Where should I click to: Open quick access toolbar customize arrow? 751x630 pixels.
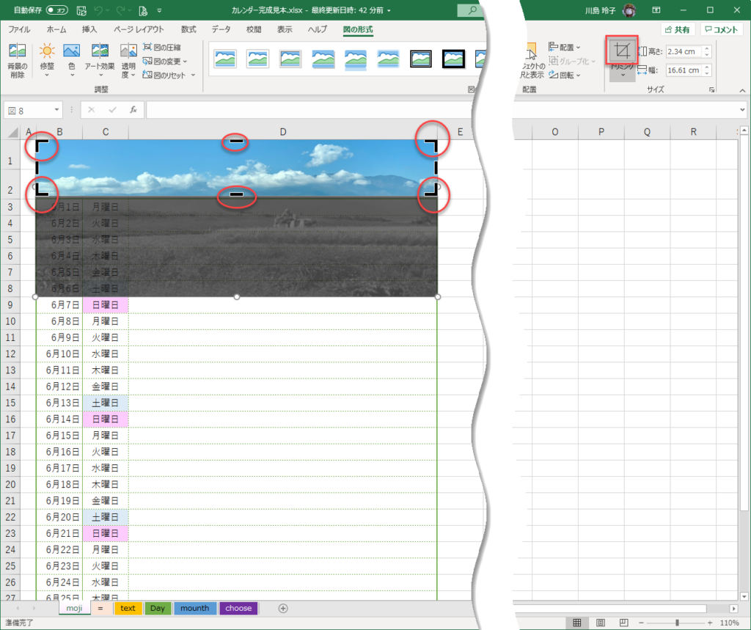tap(159, 10)
